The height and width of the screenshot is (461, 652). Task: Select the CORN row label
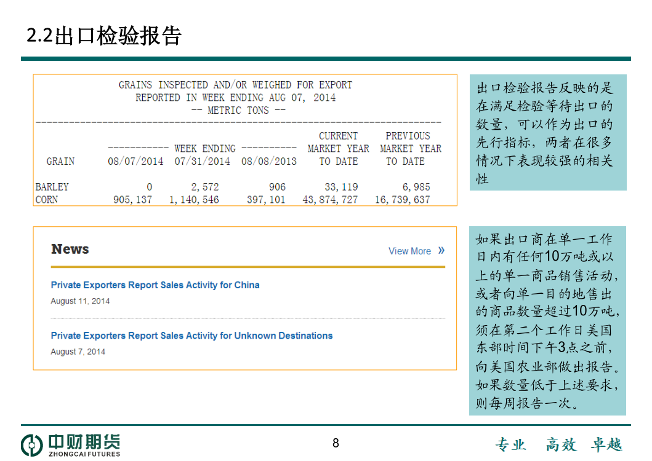click(x=47, y=200)
